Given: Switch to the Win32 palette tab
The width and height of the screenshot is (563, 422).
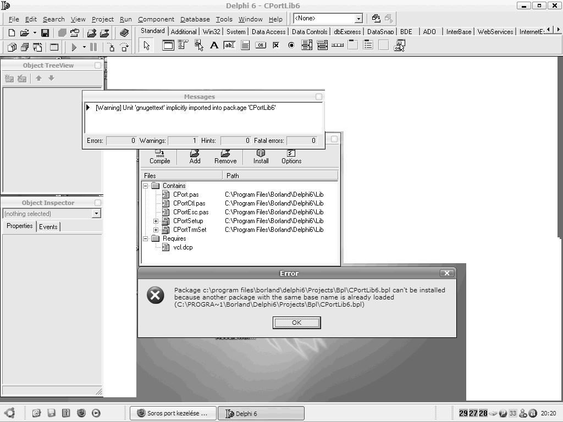Looking at the screenshot, I should click(x=212, y=31).
